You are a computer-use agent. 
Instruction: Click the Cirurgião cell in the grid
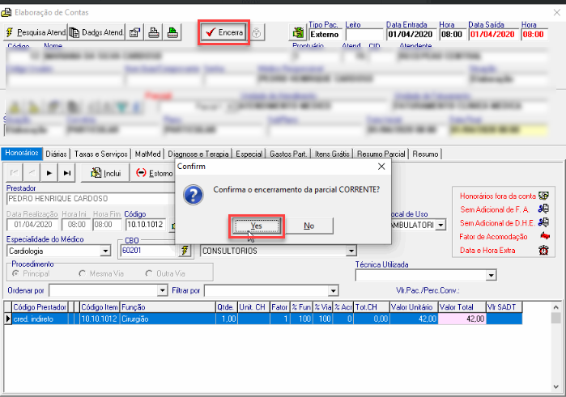pos(168,319)
